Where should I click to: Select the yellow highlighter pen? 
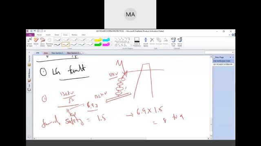98,40
